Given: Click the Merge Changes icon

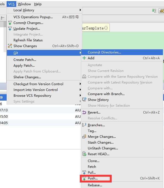Looking at the screenshot, I should pos(84,136).
